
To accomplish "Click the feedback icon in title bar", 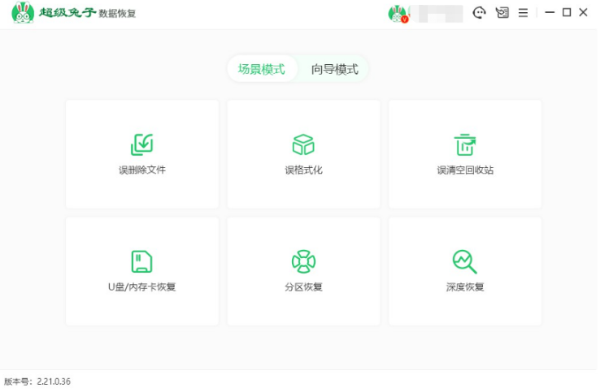I will click(x=502, y=13).
